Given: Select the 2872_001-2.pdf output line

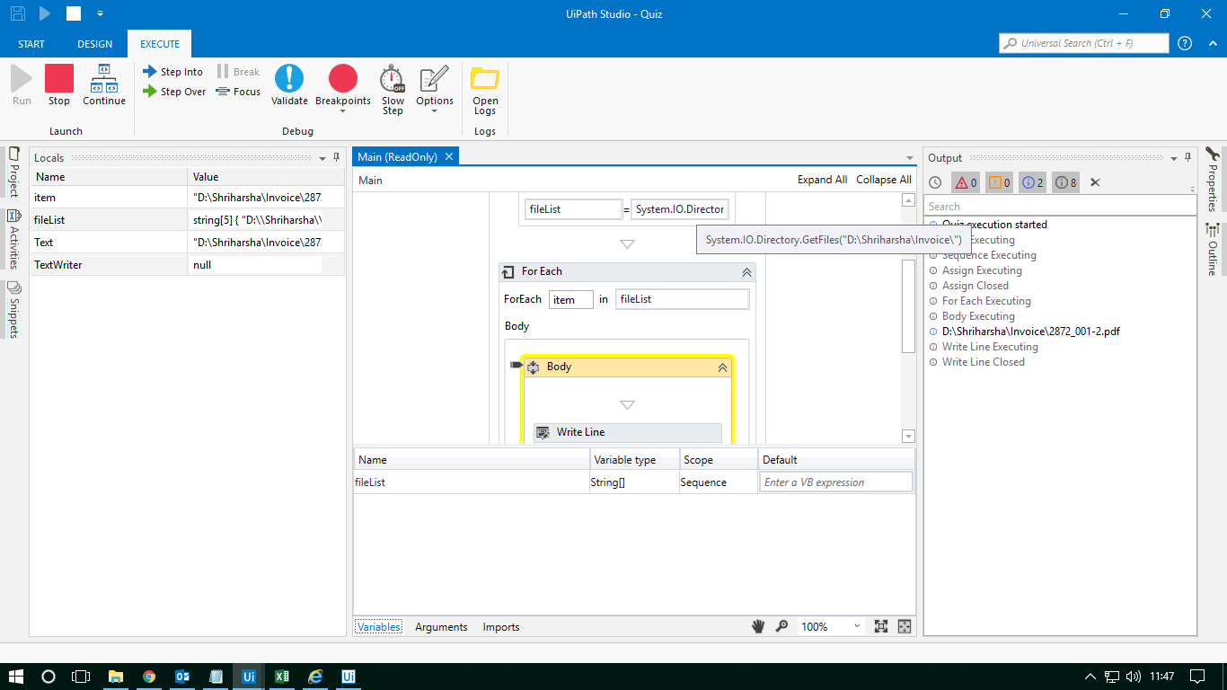Looking at the screenshot, I should click(1030, 332).
